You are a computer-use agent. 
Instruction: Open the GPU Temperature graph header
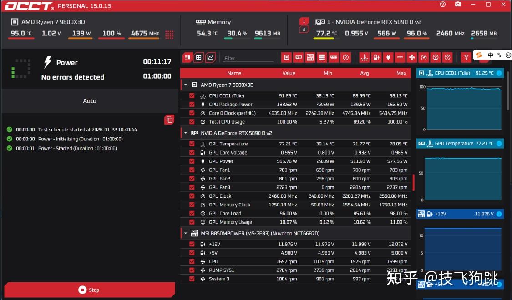(460, 144)
